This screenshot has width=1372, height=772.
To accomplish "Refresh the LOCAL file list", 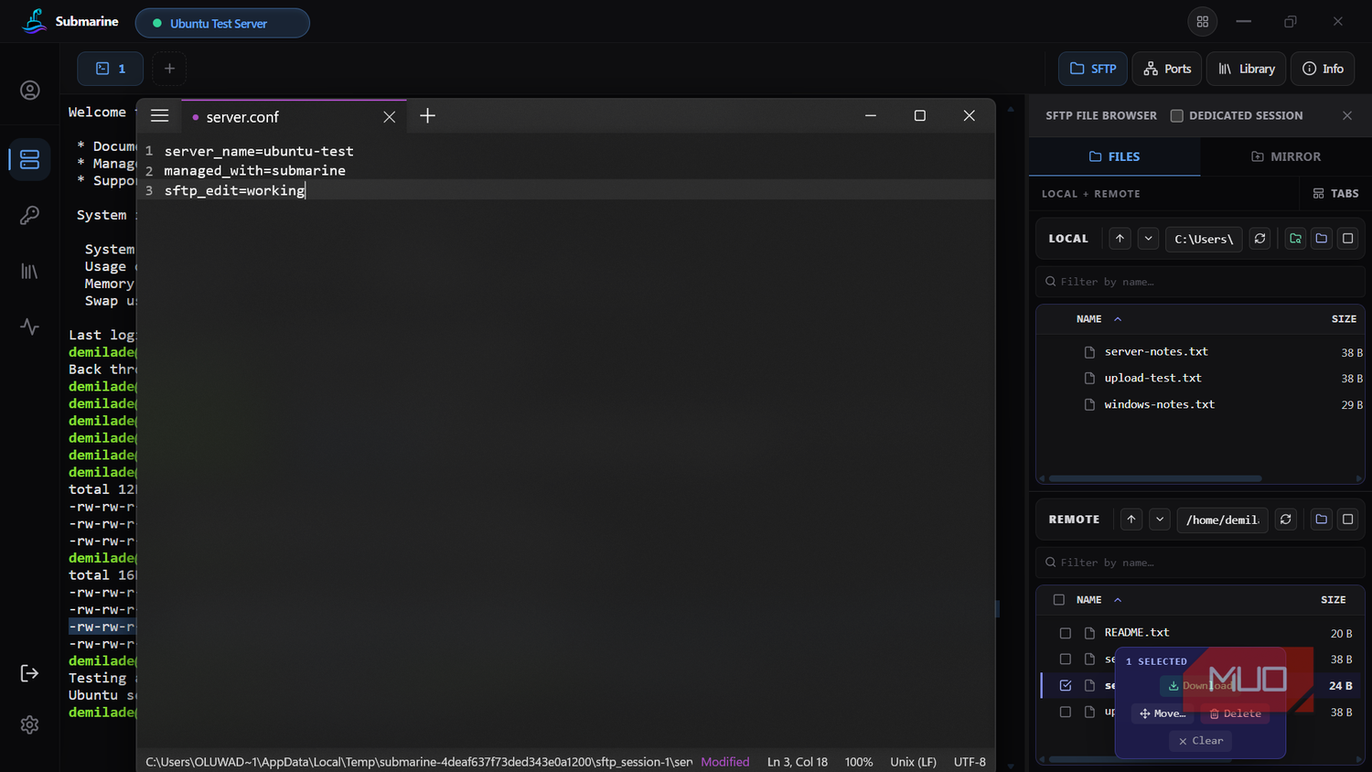I will pyautogui.click(x=1259, y=239).
